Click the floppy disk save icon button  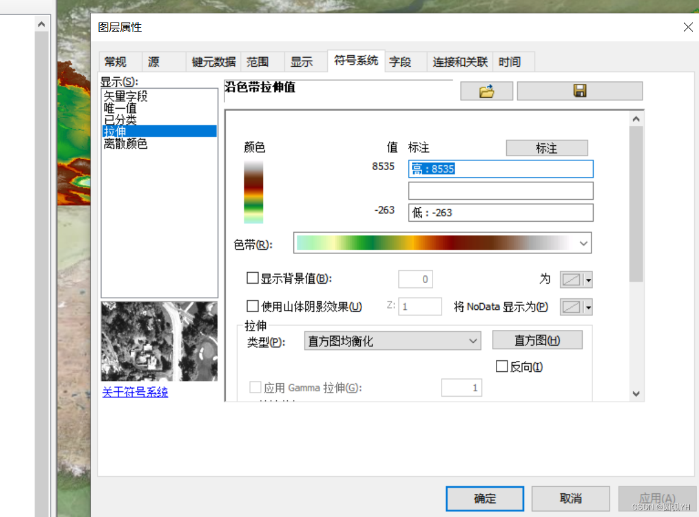click(580, 91)
